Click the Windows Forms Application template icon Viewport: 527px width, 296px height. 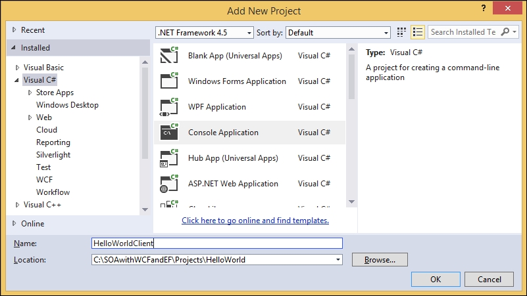tap(169, 81)
